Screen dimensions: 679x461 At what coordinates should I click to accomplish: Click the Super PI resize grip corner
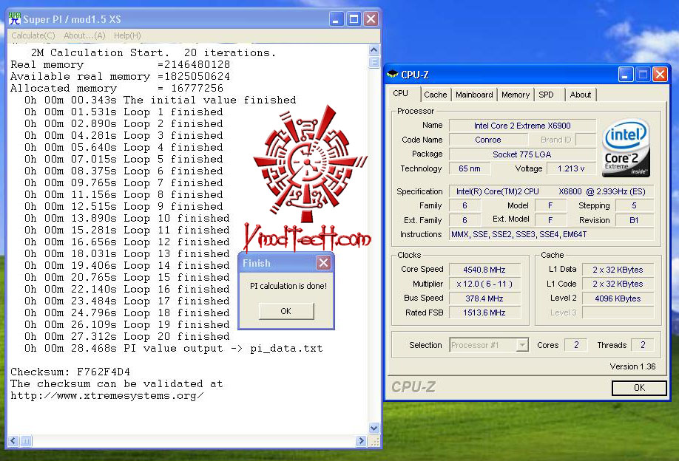point(374,441)
